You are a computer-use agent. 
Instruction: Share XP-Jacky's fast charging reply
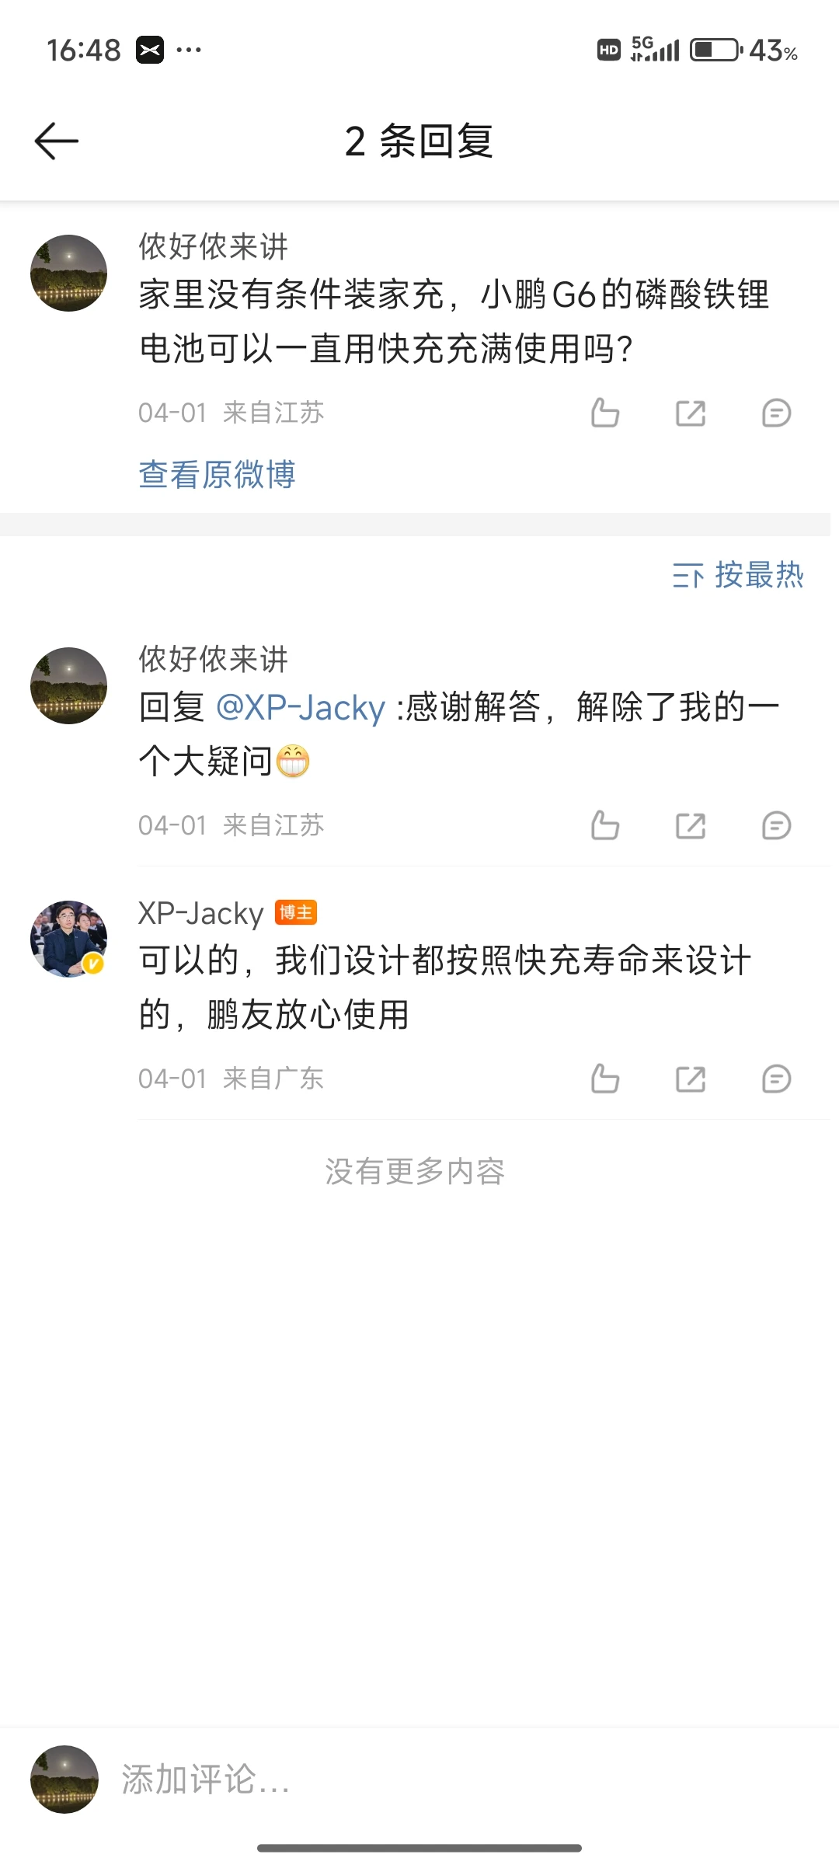tap(691, 1079)
